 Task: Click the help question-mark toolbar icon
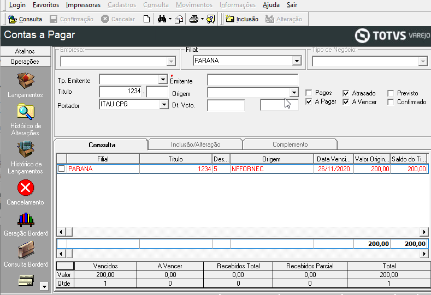[211, 19]
